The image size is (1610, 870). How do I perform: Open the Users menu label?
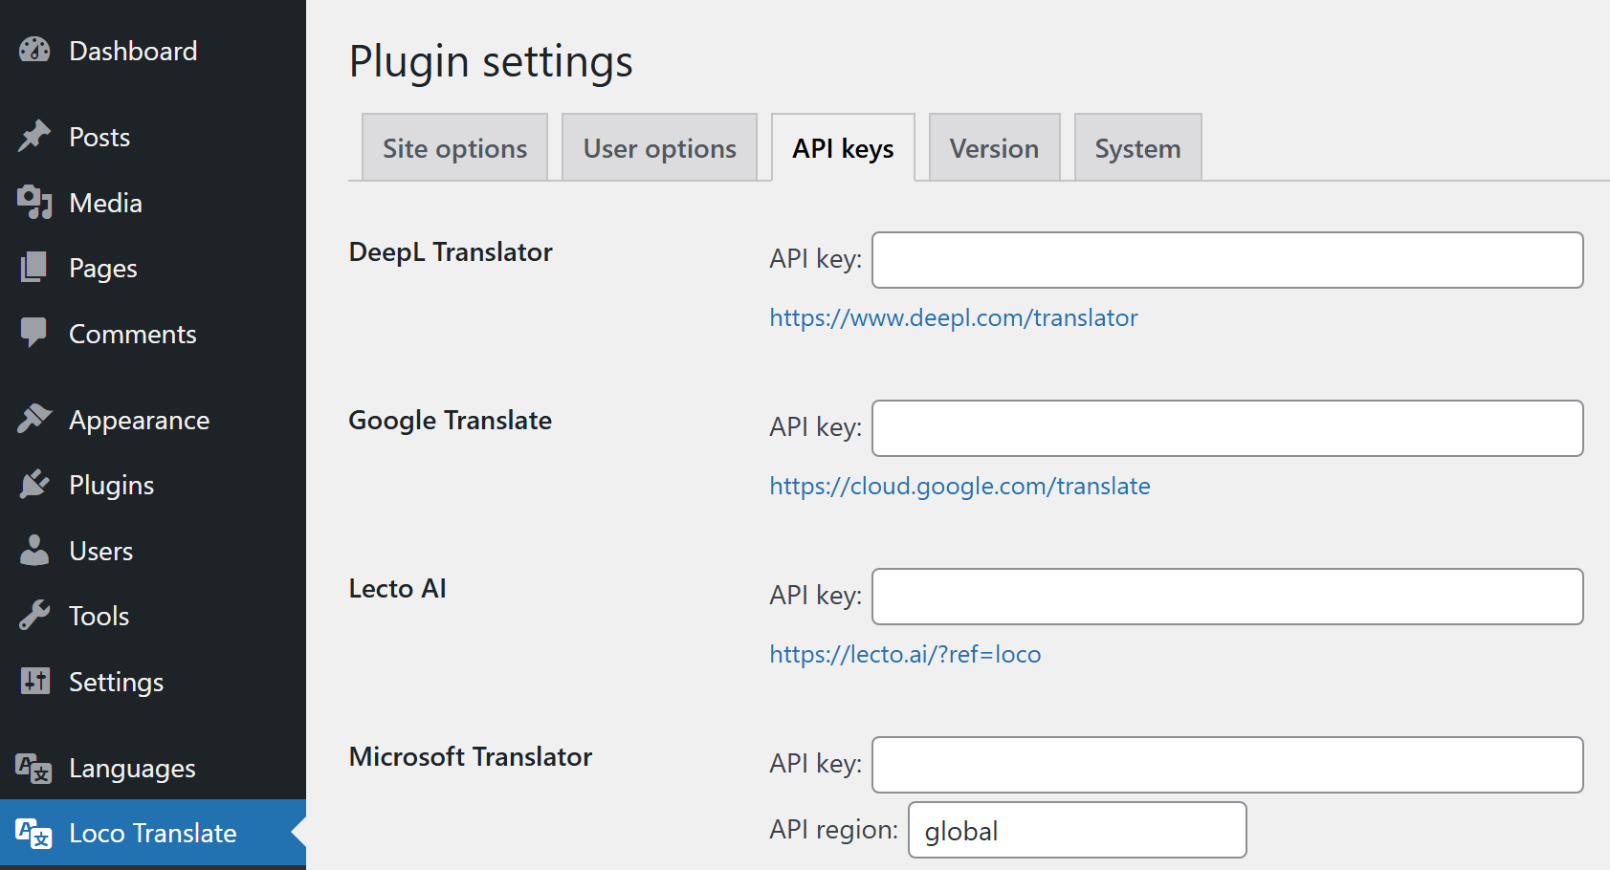(101, 551)
